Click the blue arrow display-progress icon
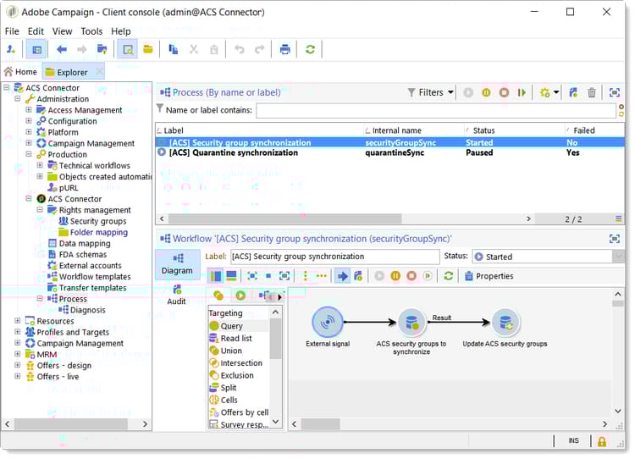Screen dimensions: 635x459 (x=342, y=276)
